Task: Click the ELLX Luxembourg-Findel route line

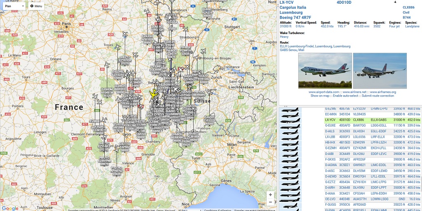Action: 315,46
